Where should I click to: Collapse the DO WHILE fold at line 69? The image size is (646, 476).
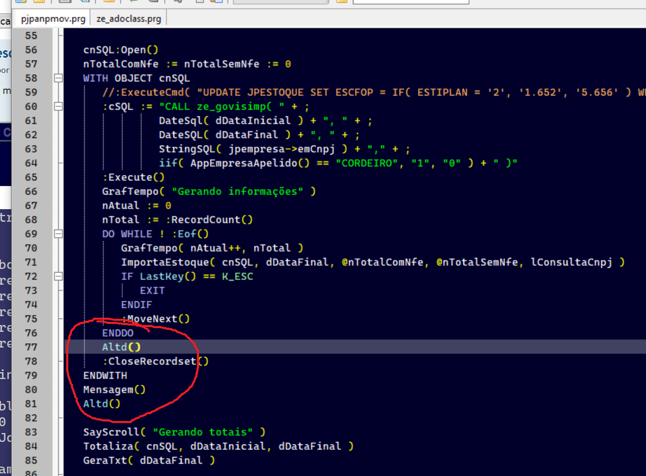(x=58, y=234)
